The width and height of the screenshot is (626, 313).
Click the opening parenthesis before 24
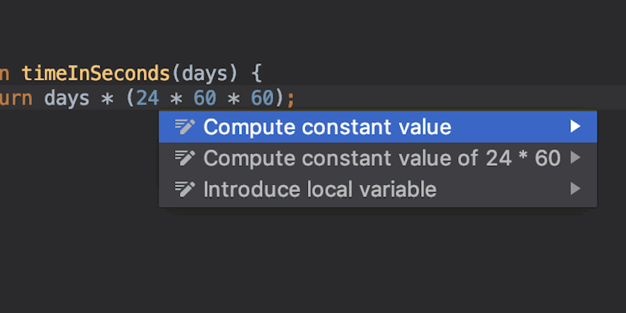pos(130,97)
